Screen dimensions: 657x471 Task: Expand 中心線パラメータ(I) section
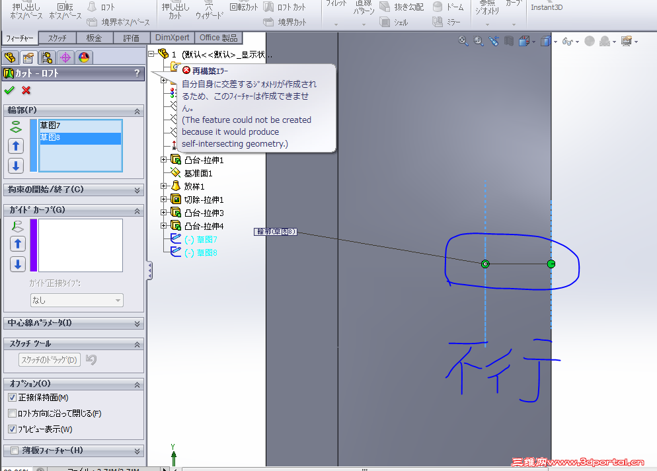(137, 324)
